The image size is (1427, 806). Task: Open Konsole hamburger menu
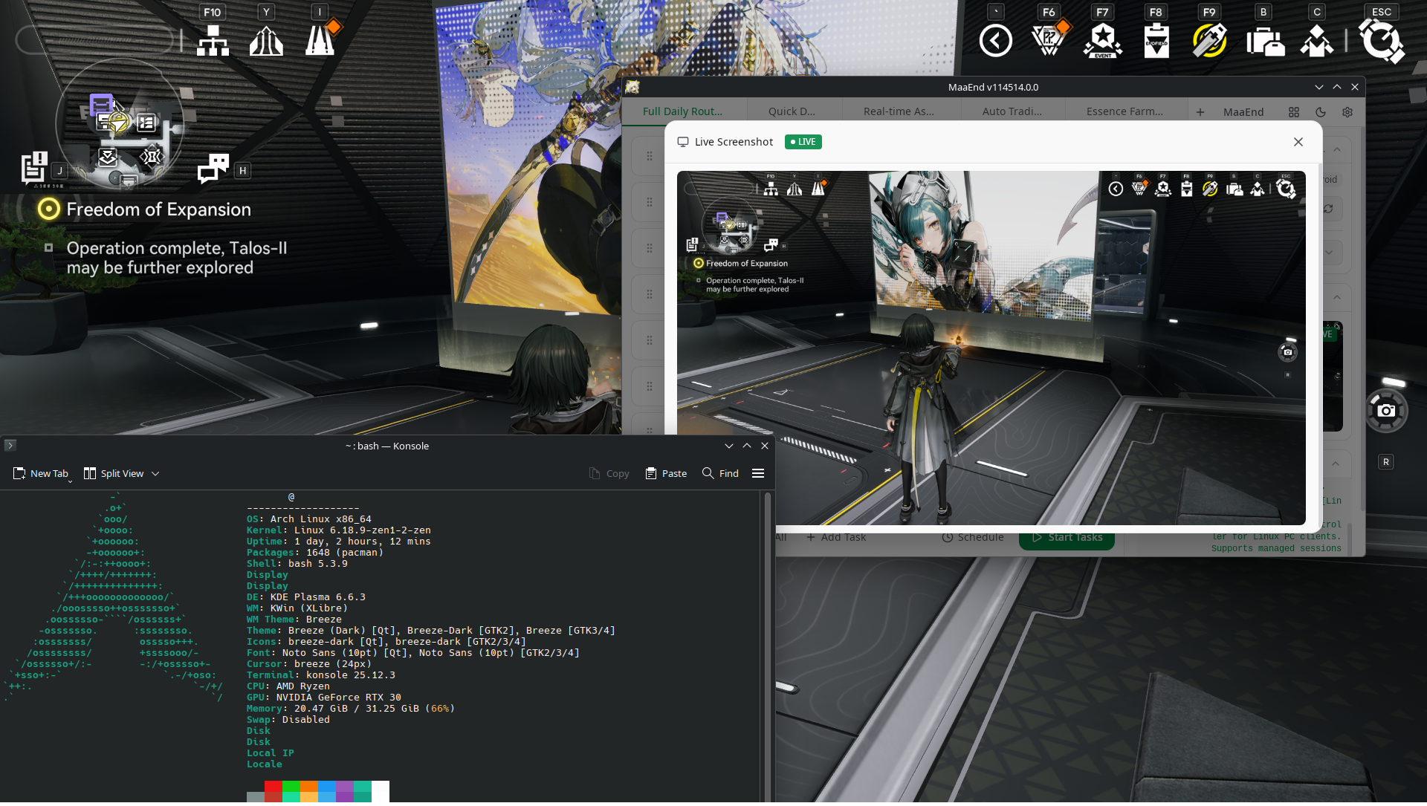coord(758,473)
